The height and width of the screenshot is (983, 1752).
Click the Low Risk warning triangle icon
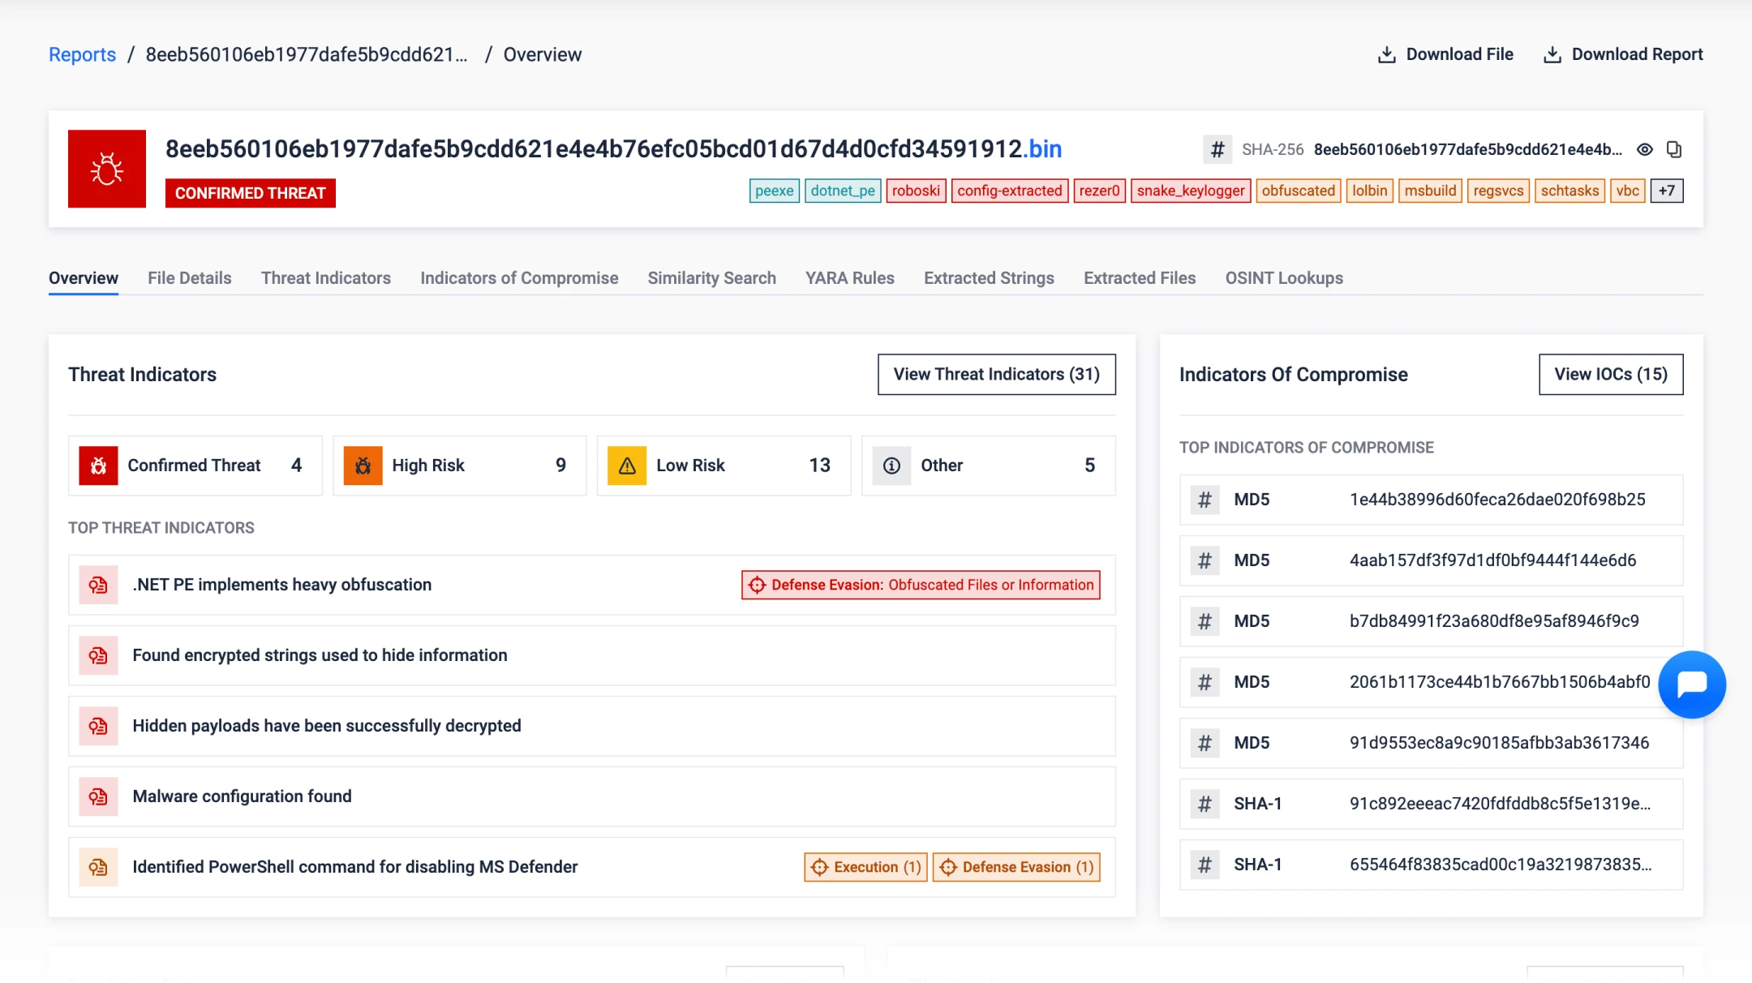[x=627, y=466]
